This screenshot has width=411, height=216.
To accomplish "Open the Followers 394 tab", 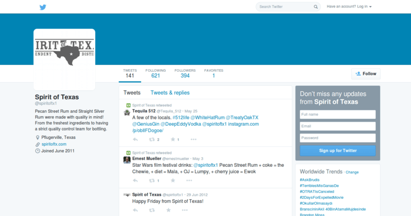I will click(185, 74).
